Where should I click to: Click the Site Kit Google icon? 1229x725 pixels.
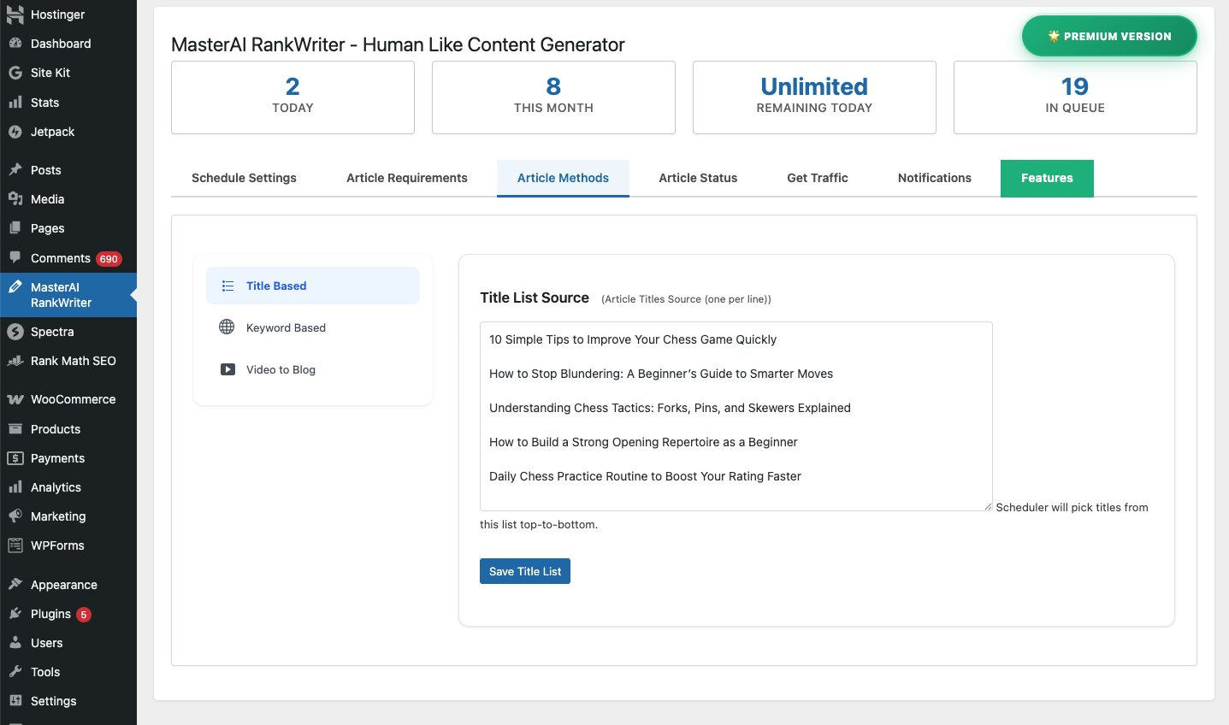15,73
